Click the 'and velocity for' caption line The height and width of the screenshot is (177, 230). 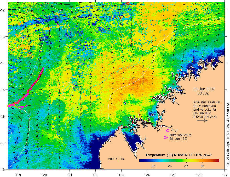205,110
